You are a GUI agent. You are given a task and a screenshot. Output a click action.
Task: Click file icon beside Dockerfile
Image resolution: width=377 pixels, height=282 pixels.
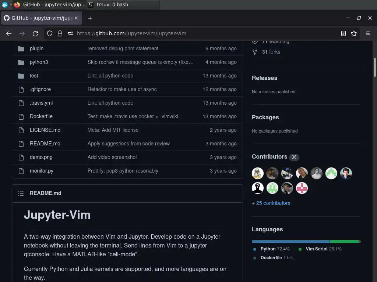pos(21,116)
